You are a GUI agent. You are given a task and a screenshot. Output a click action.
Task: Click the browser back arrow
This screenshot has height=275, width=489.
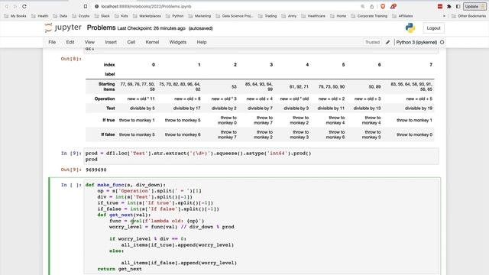[6, 6]
